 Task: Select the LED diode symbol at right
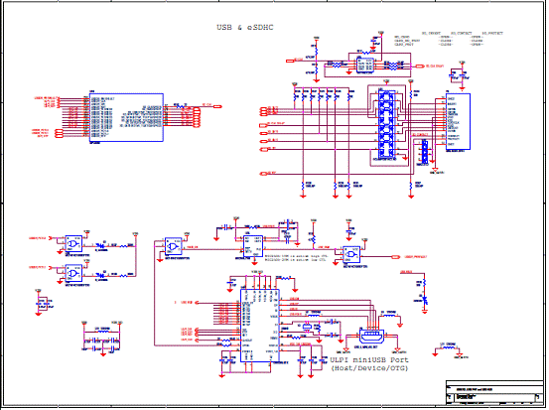coord(425,300)
